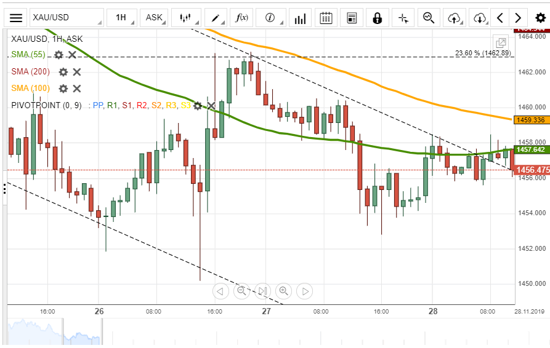Click the 1450.000 price axis label
The width and height of the screenshot is (550, 348).
click(532, 283)
